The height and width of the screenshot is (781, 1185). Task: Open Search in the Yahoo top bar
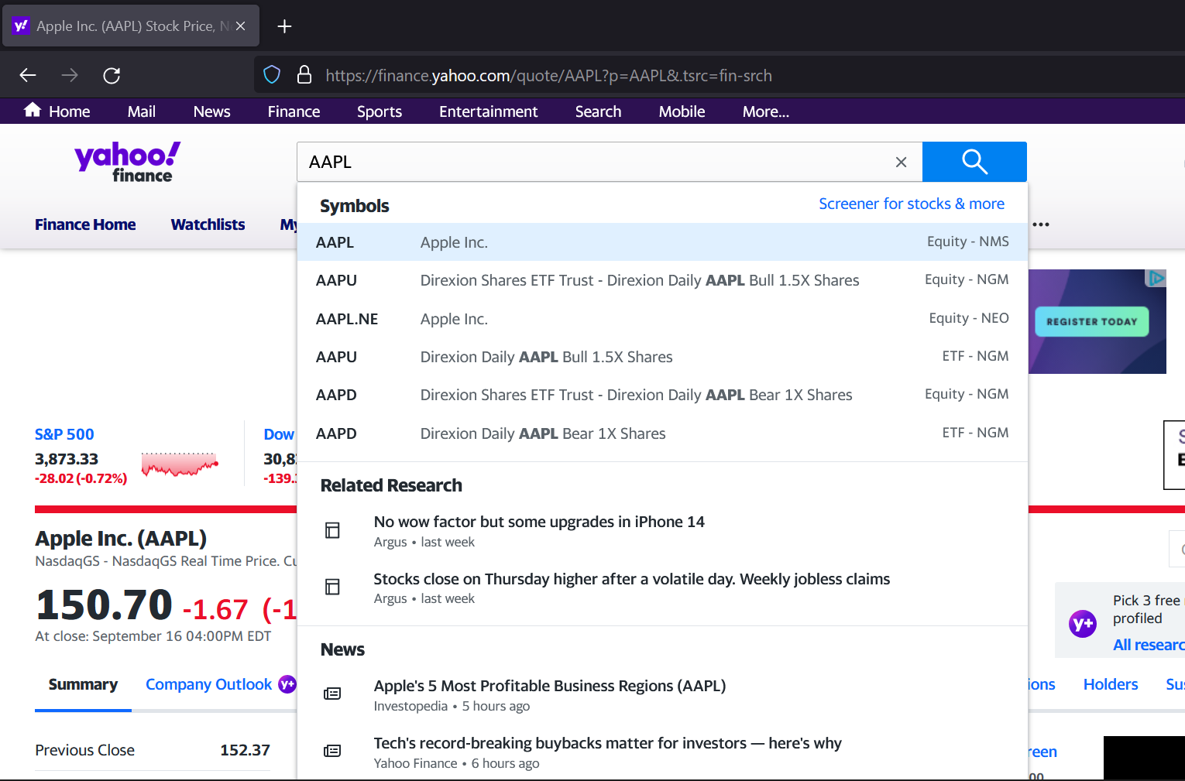[598, 111]
